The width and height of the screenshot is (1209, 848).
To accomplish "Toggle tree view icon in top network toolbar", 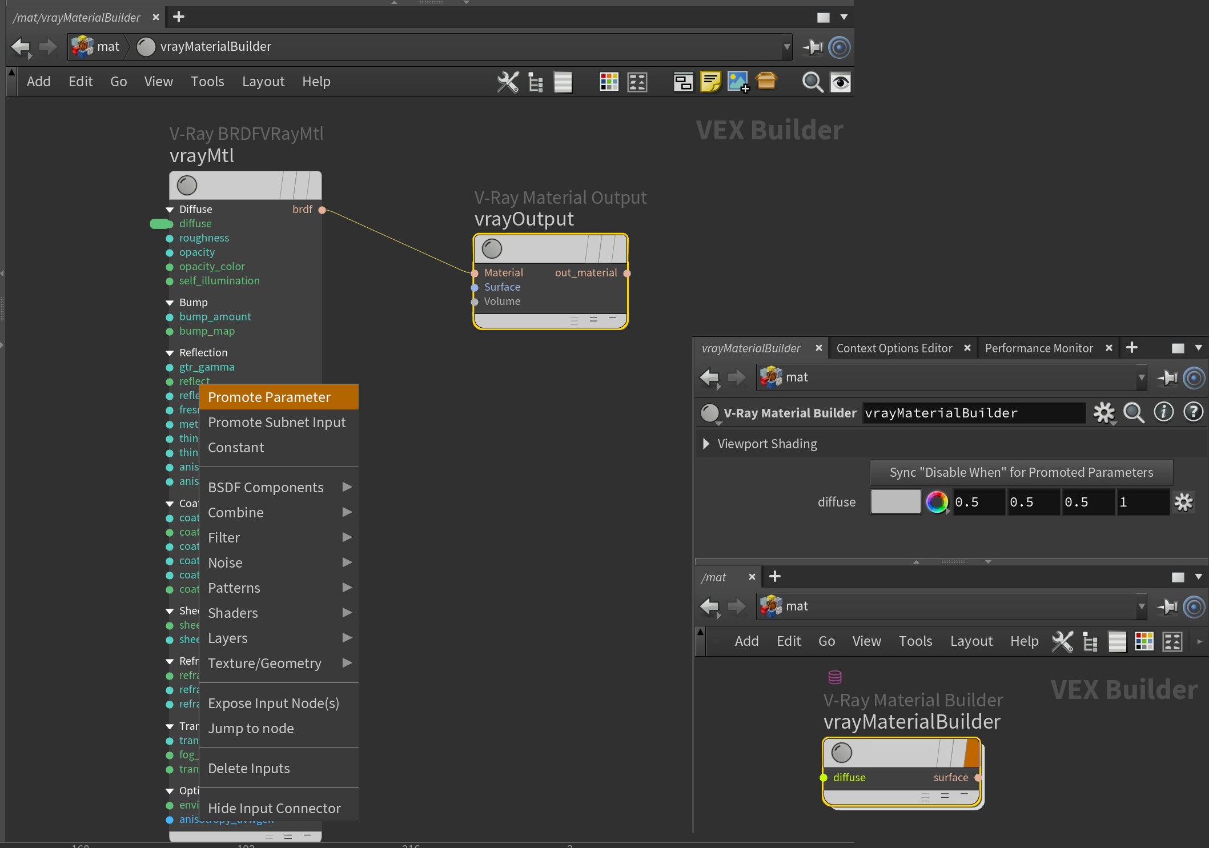I will click(x=536, y=82).
